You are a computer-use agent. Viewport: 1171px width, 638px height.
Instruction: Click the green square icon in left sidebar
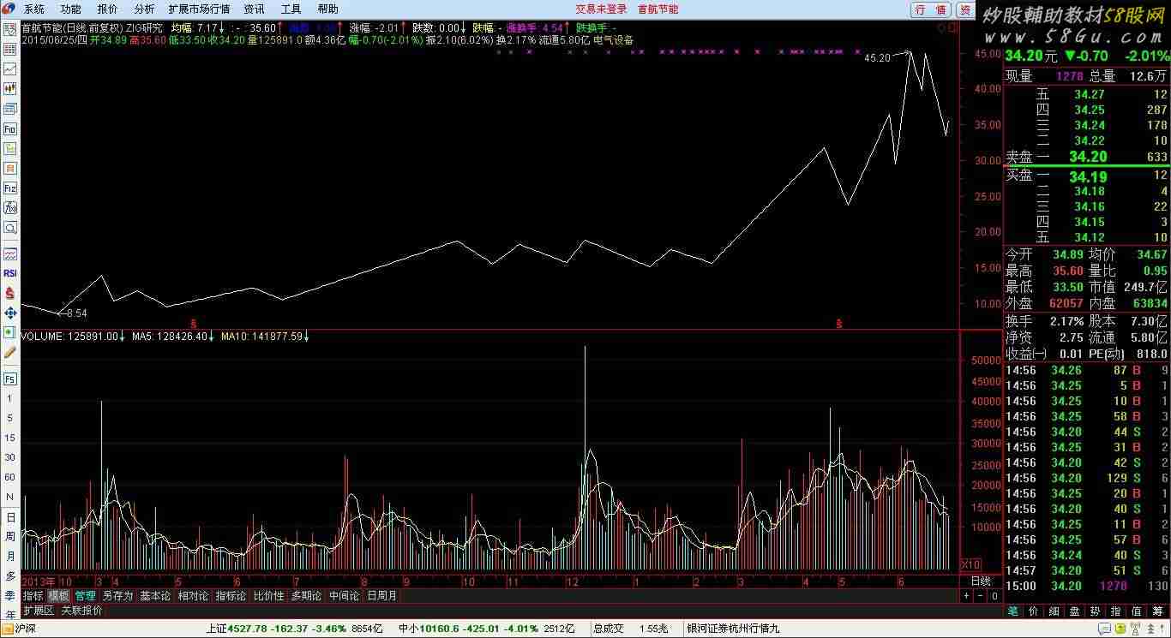10,332
